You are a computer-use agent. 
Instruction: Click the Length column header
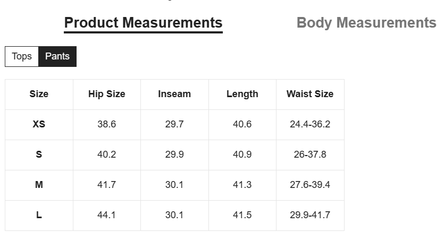[x=242, y=94]
